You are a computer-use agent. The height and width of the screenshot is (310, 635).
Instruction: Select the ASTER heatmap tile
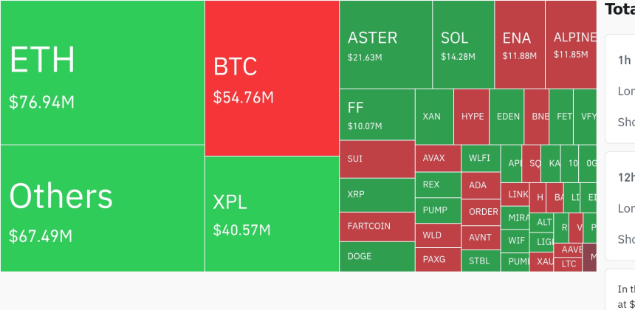pyautogui.click(x=385, y=44)
